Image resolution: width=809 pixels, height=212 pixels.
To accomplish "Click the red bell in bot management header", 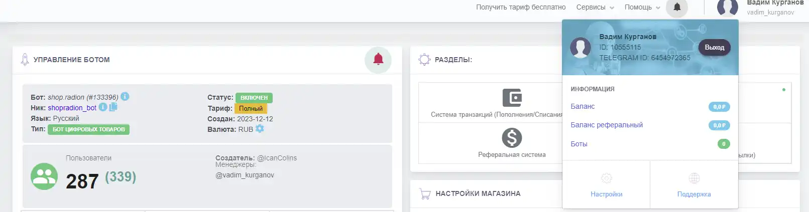I will point(378,60).
